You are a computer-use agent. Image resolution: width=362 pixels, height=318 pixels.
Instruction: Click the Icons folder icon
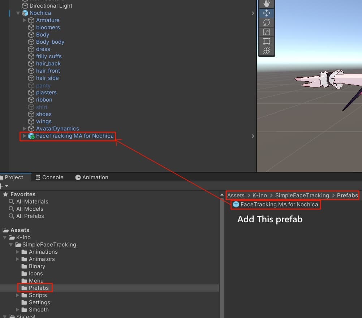(24, 274)
